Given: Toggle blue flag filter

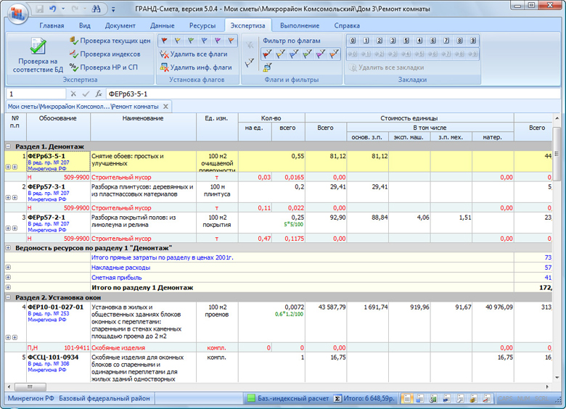Looking at the screenshot, I should 294,54.
